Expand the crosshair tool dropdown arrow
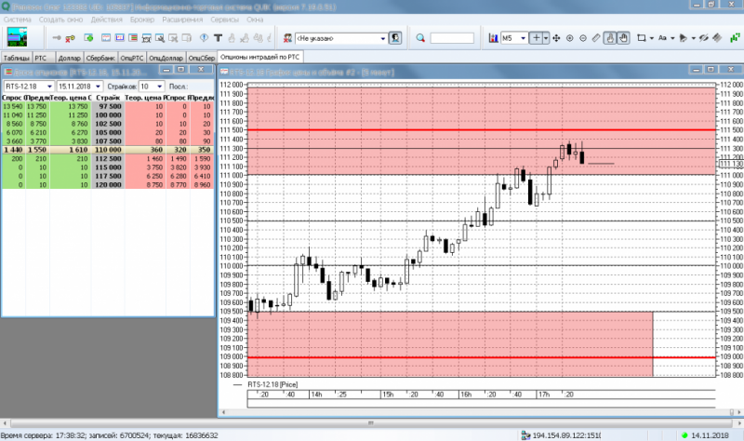 click(546, 38)
